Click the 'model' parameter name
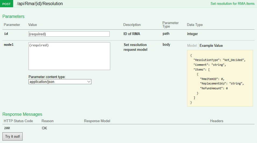Screen dimensions: 257x143 click(x=9, y=45)
